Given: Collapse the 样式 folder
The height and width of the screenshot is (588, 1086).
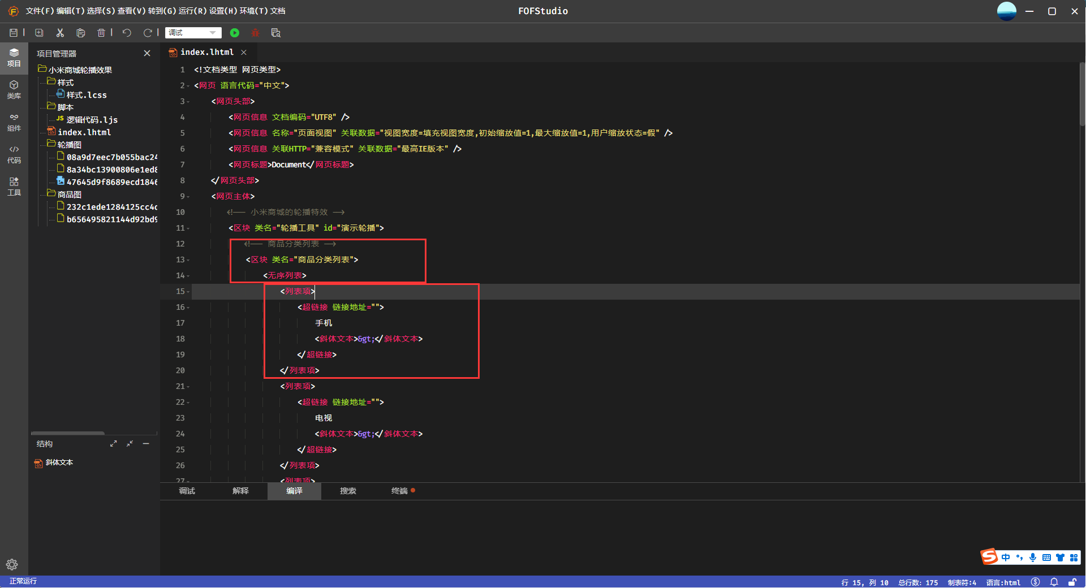Looking at the screenshot, I should [x=51, y=81].
